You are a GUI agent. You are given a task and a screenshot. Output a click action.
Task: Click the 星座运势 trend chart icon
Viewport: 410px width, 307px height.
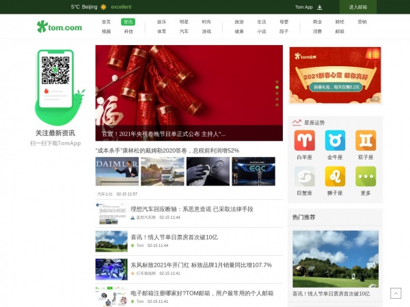[297, 122]
